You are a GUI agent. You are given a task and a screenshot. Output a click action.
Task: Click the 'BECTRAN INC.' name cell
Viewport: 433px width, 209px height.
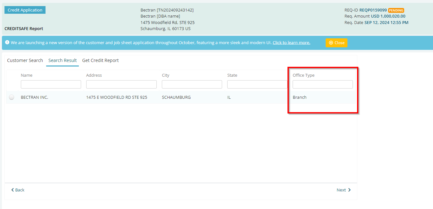(34, 97)
